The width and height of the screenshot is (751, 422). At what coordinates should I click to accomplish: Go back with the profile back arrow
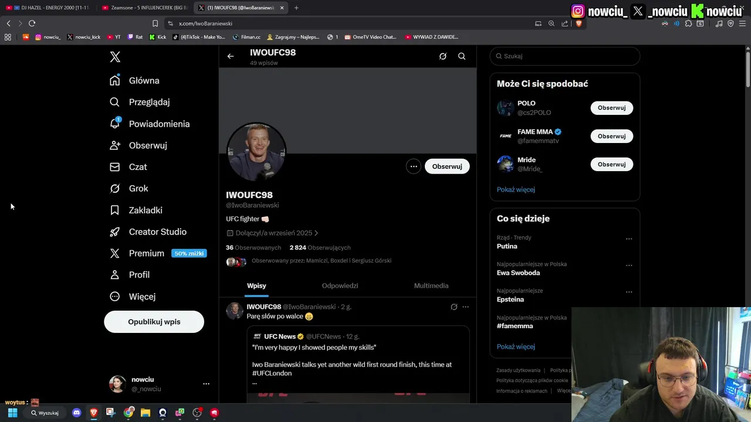point(231,56)
